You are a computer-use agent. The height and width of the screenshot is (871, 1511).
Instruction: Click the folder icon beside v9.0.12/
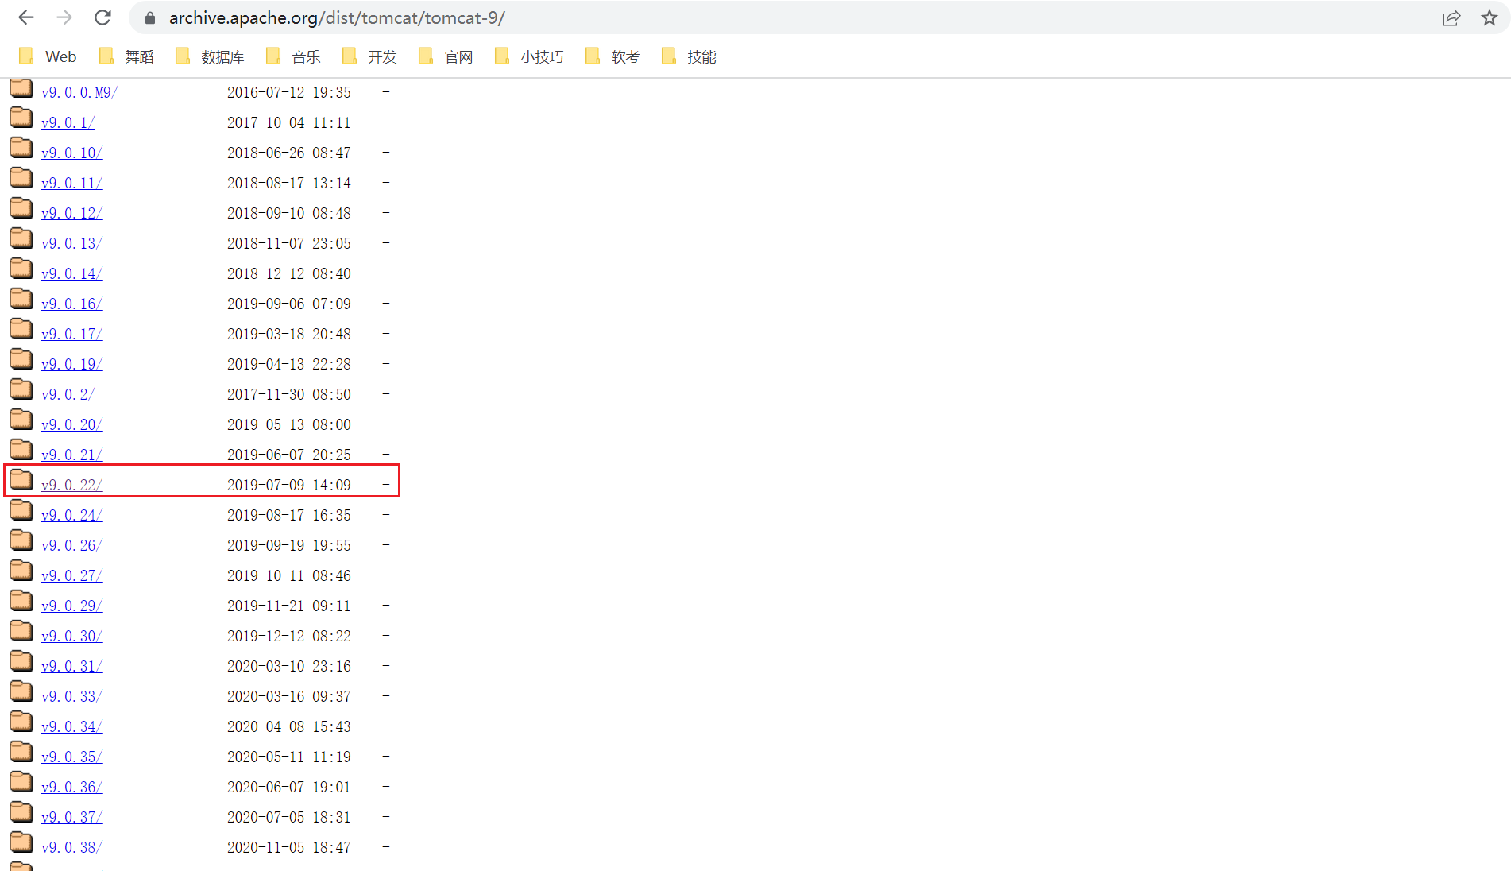[x=21, y=208]
